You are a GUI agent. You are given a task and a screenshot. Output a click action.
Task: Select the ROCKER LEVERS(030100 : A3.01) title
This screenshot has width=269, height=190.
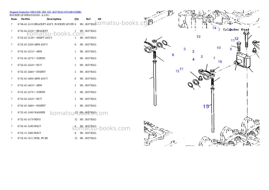pos(29,15)
